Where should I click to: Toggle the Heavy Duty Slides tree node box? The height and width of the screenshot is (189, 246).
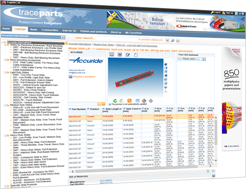[x=5, y=135]
